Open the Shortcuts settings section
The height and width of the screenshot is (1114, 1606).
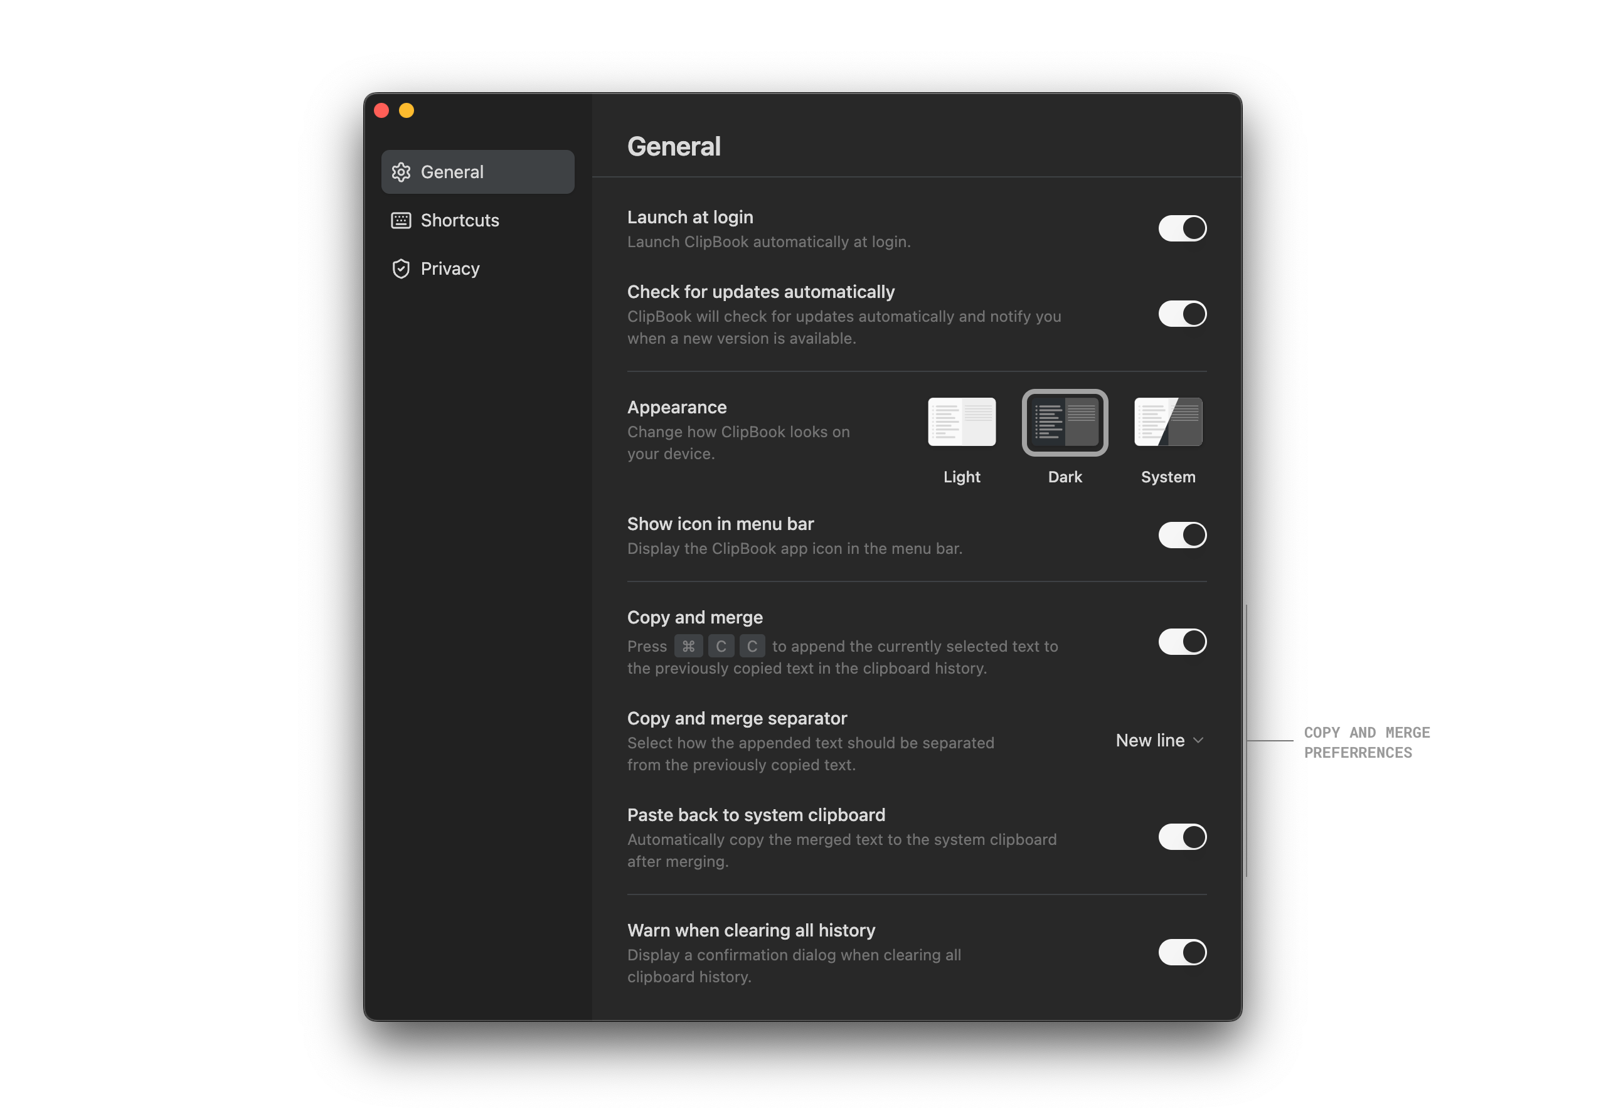(x=477, y=221)
